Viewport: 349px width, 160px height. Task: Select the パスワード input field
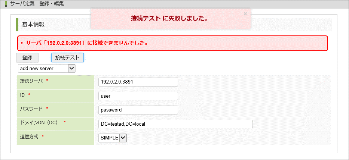click(138, 110)
